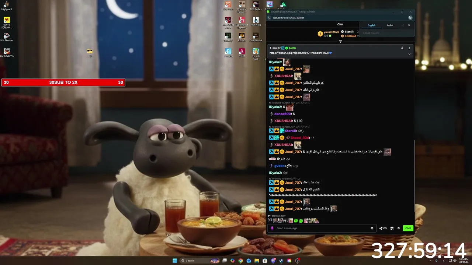This screenshot has width=472, height=265.
Task: Open the Find Yourself desktop shortcut
Action: 256,37
